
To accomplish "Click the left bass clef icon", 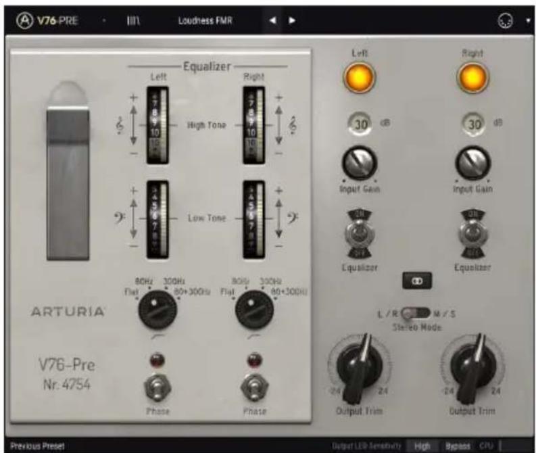I will [120, 218].
